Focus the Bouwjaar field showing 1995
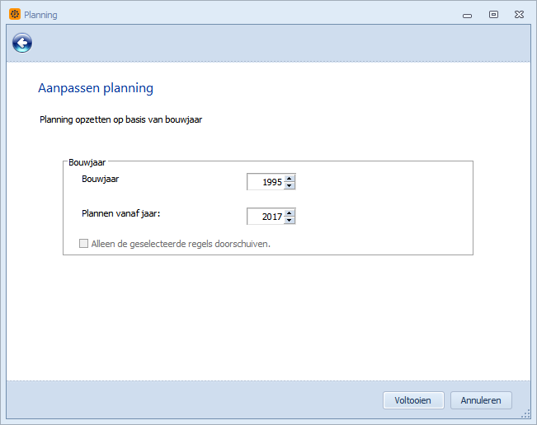 click(266, 182)
